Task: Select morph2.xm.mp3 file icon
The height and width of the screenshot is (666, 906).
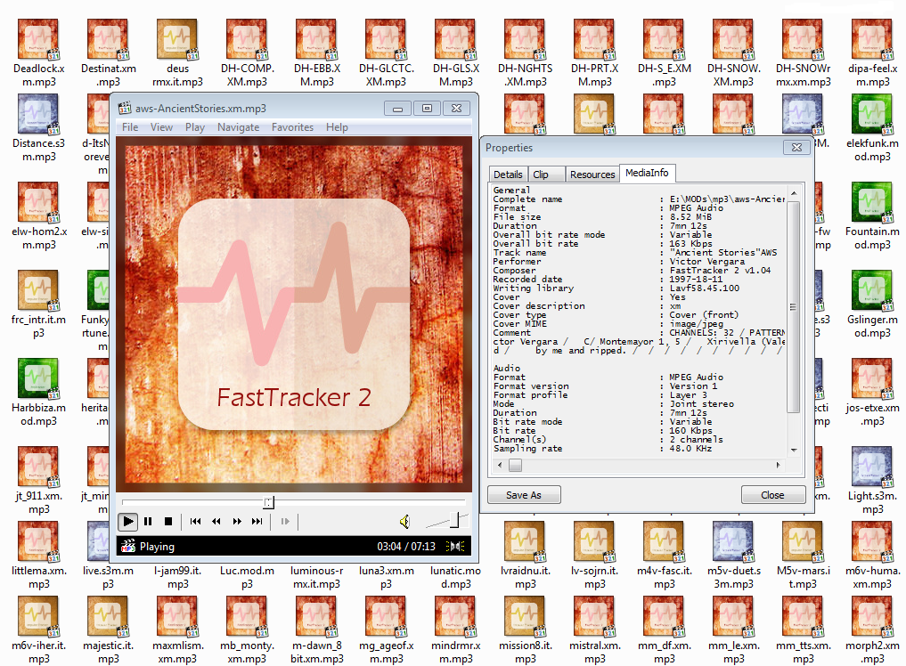Action: pyautogui.click(x=872, y=617)
